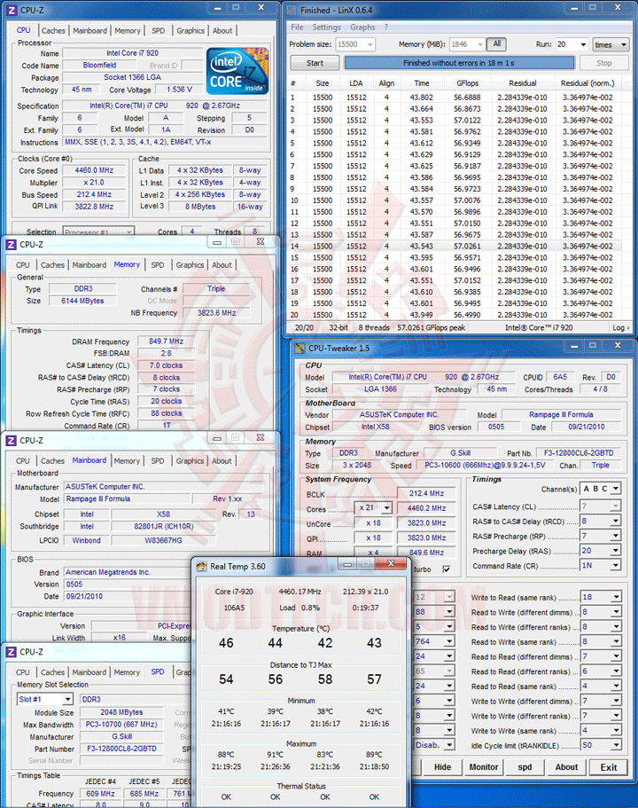Click the Core Speed 4460.0 MHz field
Image resolution: width=638 pixels, height=808 pixels.
point(94,170)
